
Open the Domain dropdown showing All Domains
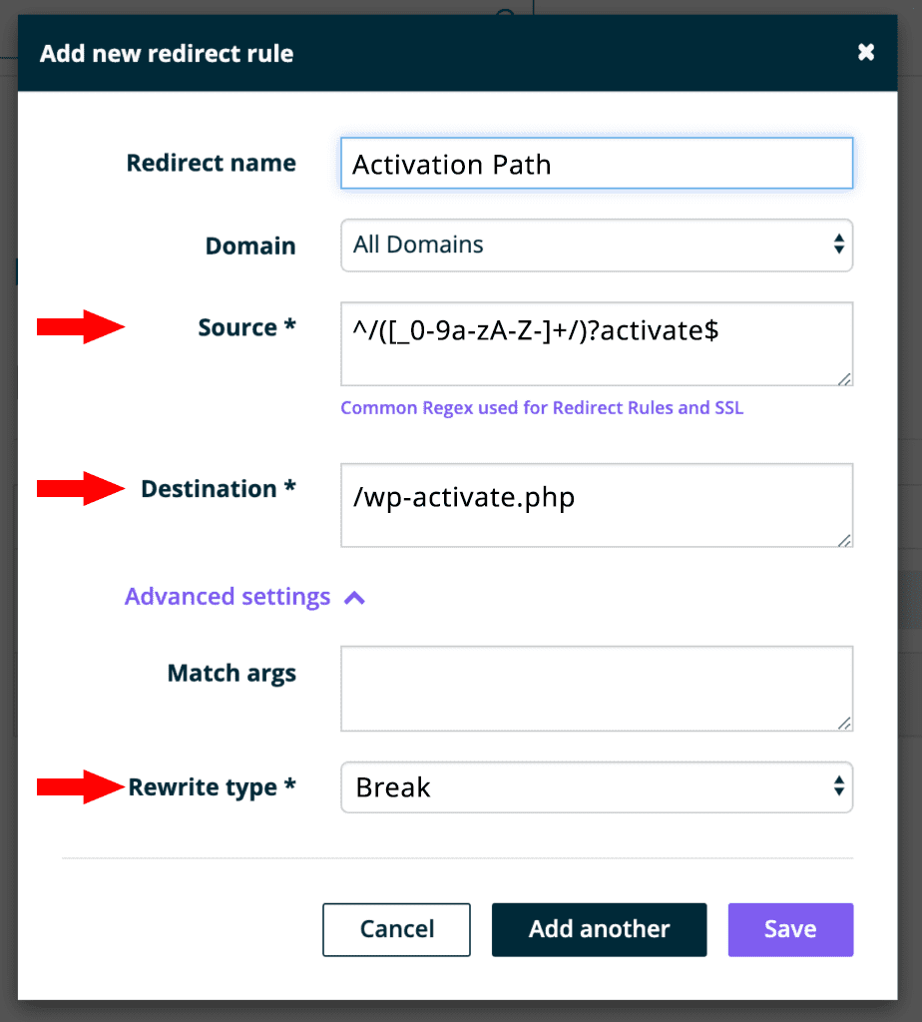pos(596,246)
